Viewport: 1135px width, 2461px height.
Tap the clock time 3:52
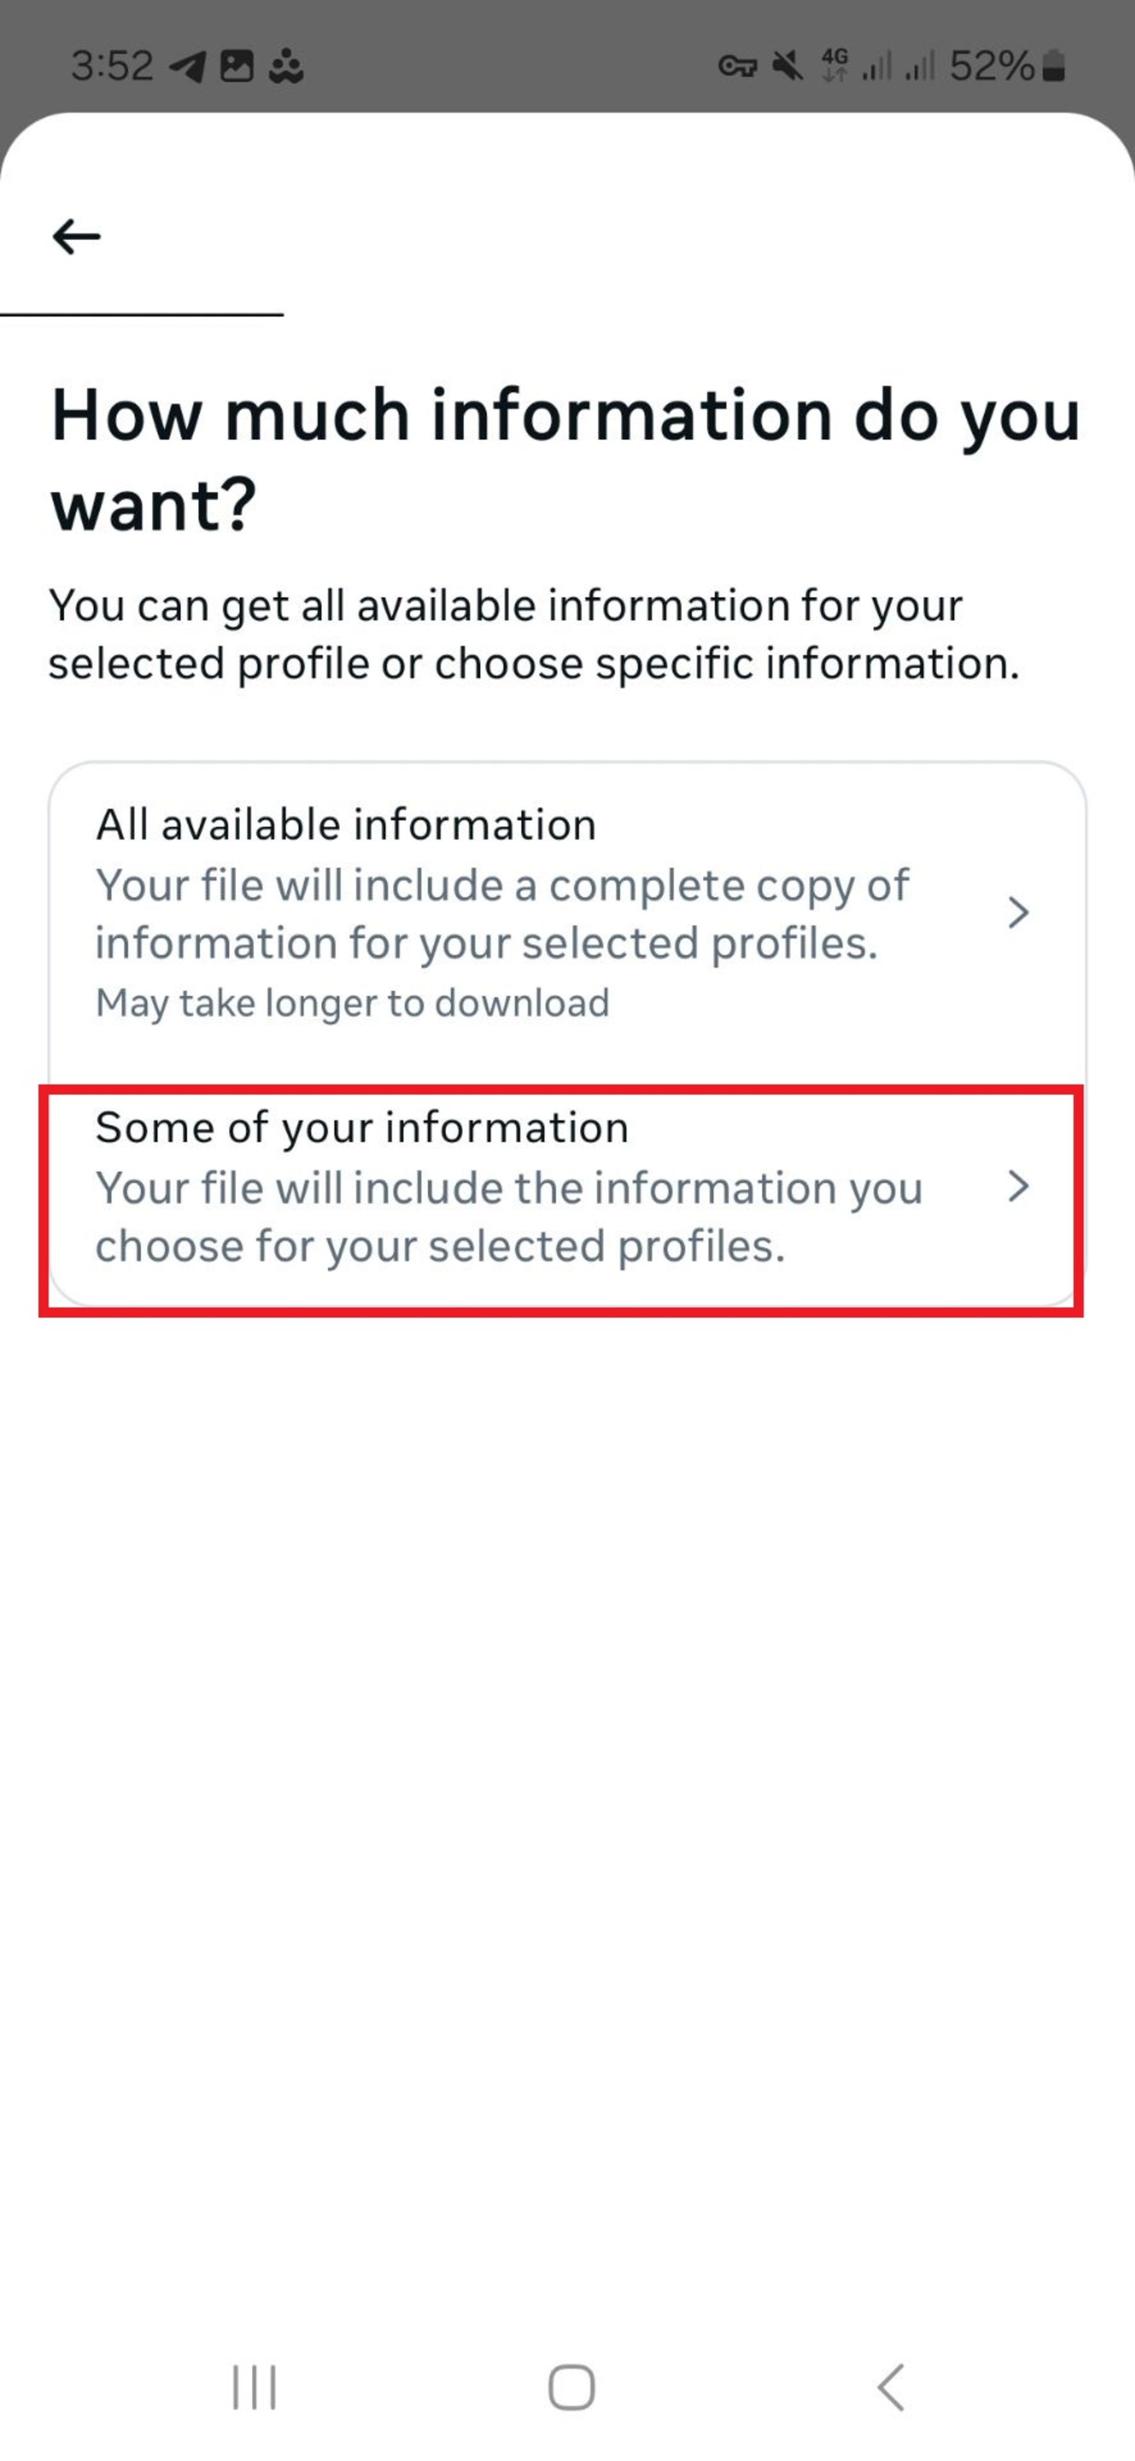(112, 66)
